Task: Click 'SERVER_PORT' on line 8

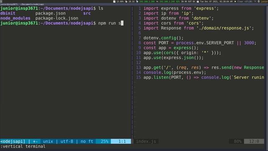Action: click(220, 43)
